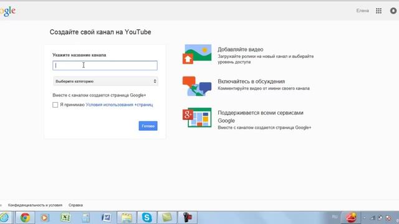Open the Google apps grid icon
Image resolution: width=399 pixels, height=224 pixels.
coord(378,11)
